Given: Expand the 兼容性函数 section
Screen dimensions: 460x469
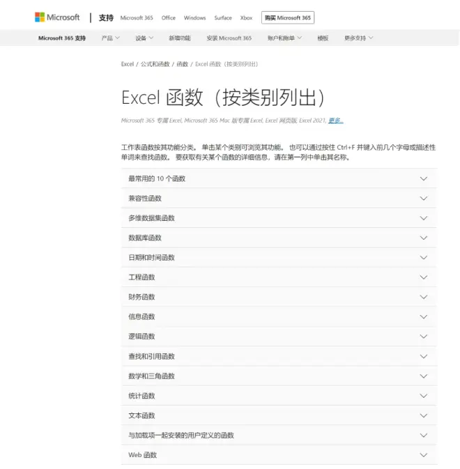Looking at the screenshot, I should pyautogui.click(x=279, y=199).
